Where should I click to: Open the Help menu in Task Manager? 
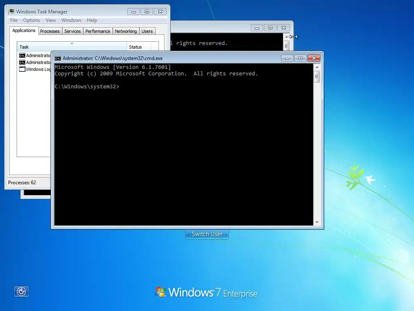(x=92, y=20)
